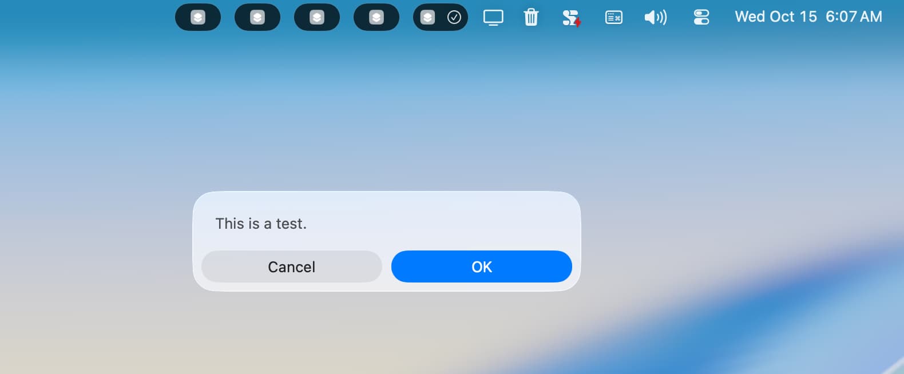The image size is (904, 374).
Task: Confirm the dialog with the blue OK button
Action: click(482, 266)
